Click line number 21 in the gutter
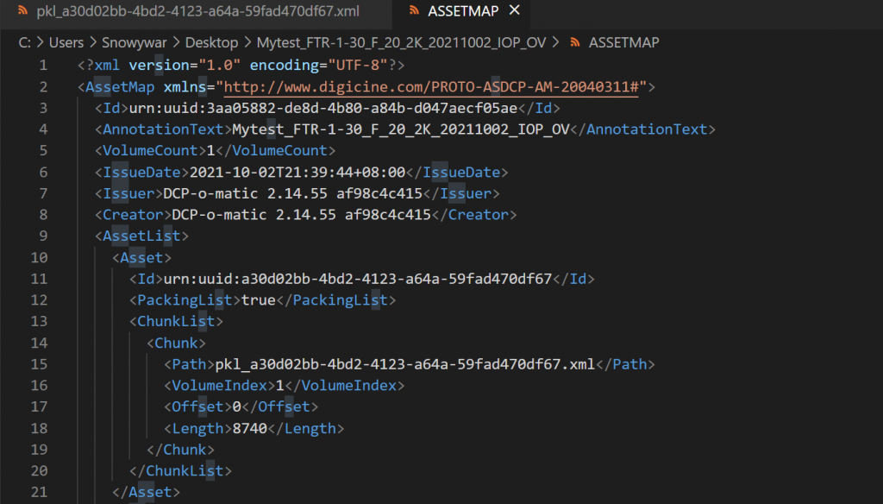 39,492
